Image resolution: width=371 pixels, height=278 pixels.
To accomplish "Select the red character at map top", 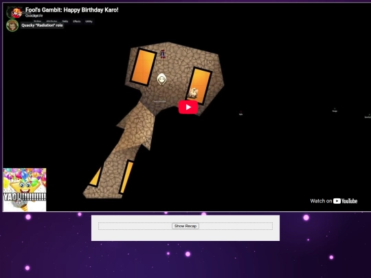I will click(x=163, y=54).
